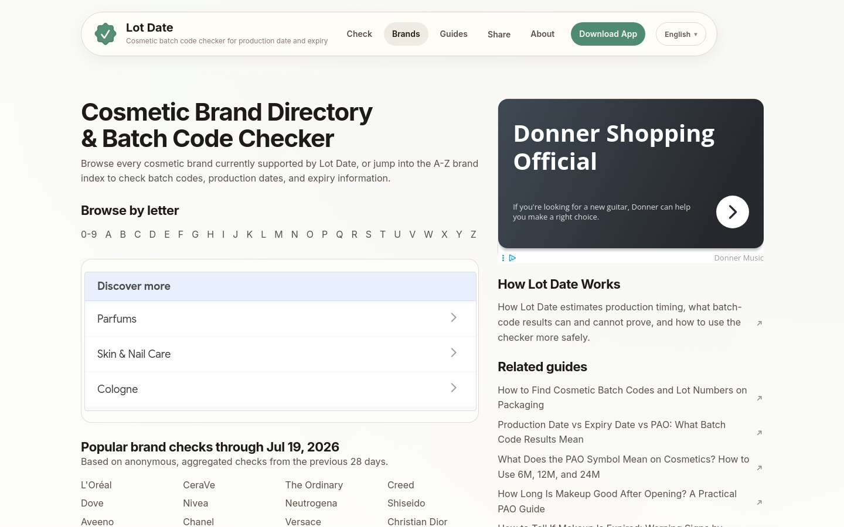
Task: Jump to letter L brands
Action: pyautogui.click(x=264, y=234)
